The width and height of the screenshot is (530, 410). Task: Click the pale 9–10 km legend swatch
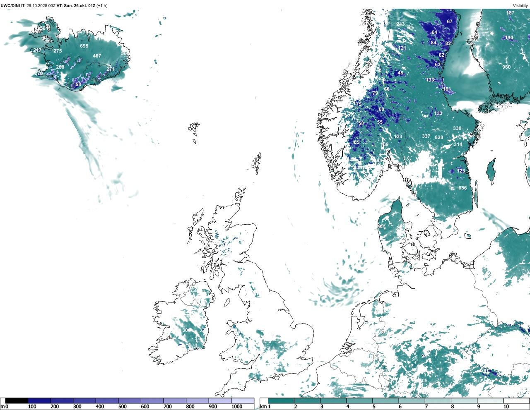tap(490, 400)
